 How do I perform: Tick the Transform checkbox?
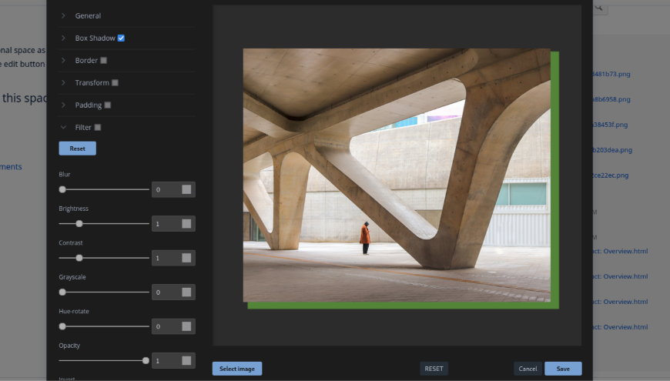(x=115, y=82)
